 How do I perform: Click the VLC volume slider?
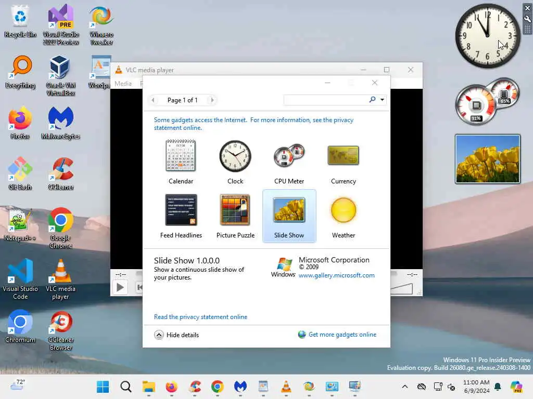(402, 289)
